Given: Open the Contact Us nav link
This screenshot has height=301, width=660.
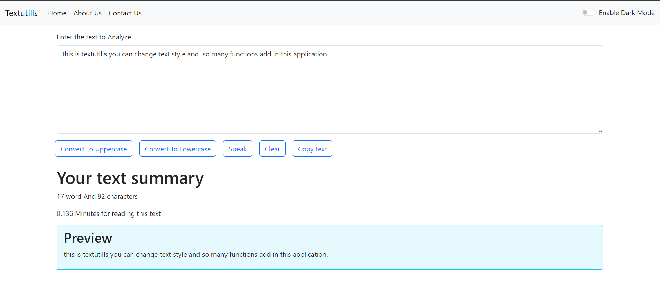Looking at the screenshot, I should (125, 13).
